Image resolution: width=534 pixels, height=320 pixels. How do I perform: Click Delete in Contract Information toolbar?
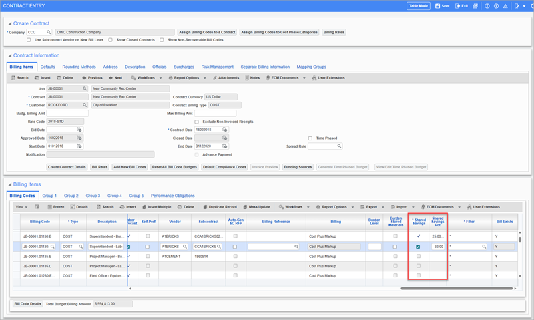[65, 78]
